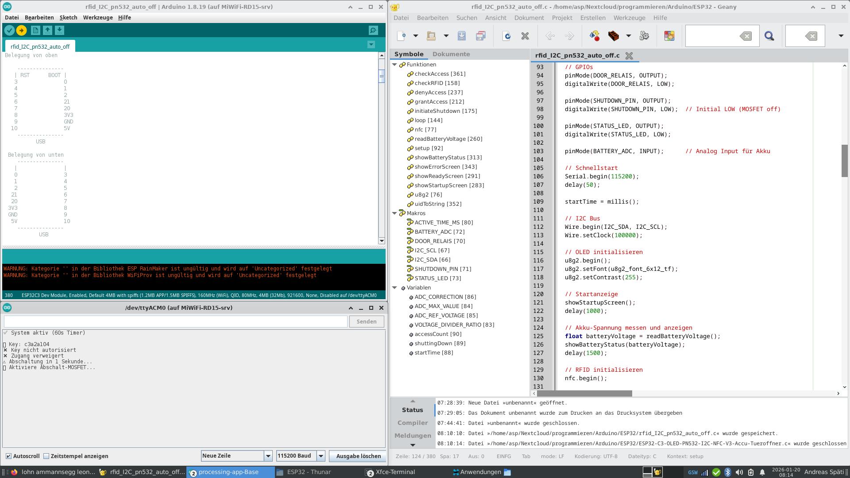
Task: Click the serial monitor send input field
Action: point(175,322)
